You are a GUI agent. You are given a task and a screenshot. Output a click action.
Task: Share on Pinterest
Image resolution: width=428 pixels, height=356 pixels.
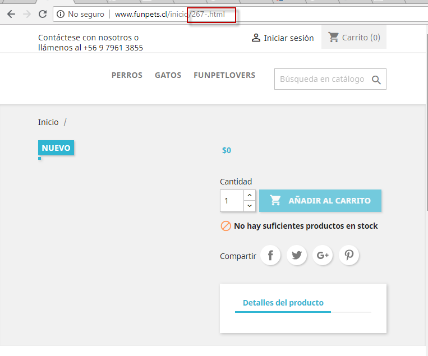tap(349, 255)
